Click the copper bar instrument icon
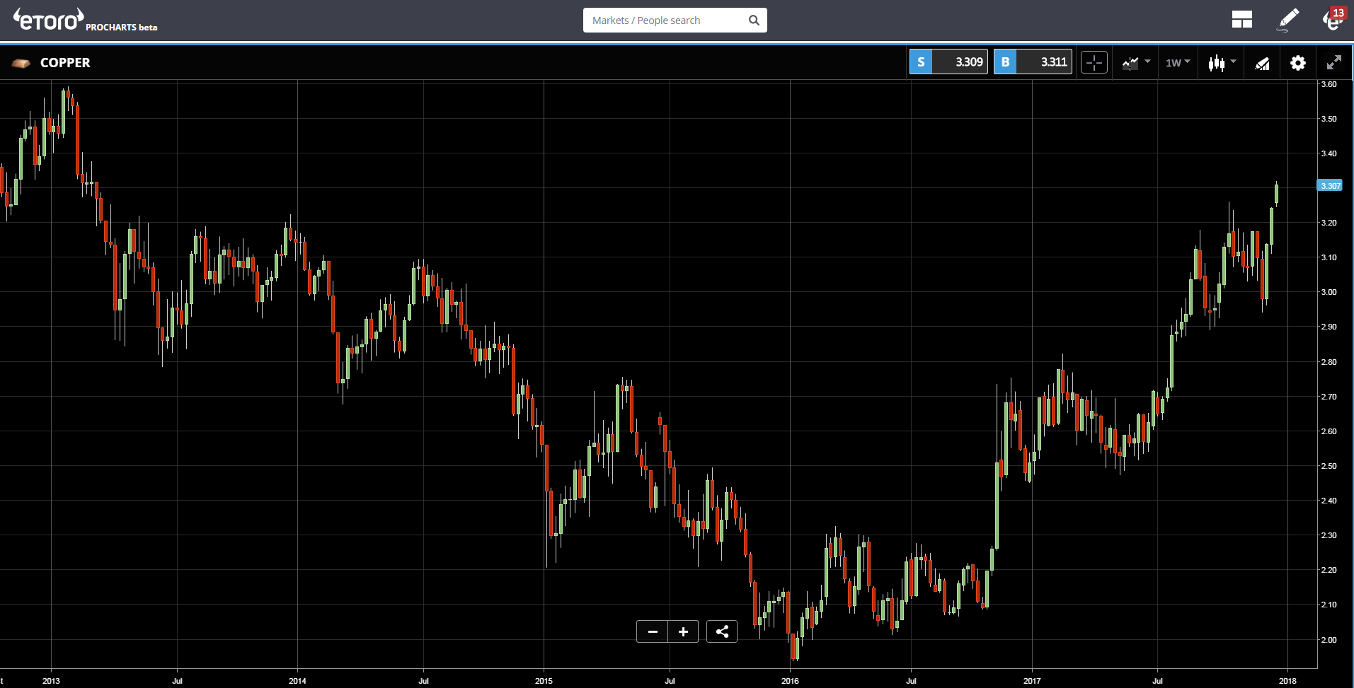1354x688 pixels. click(x=21, y=64)
